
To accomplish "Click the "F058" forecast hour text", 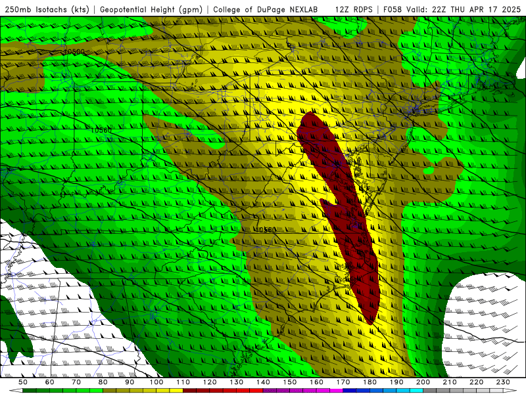I will tap(392, 9).
